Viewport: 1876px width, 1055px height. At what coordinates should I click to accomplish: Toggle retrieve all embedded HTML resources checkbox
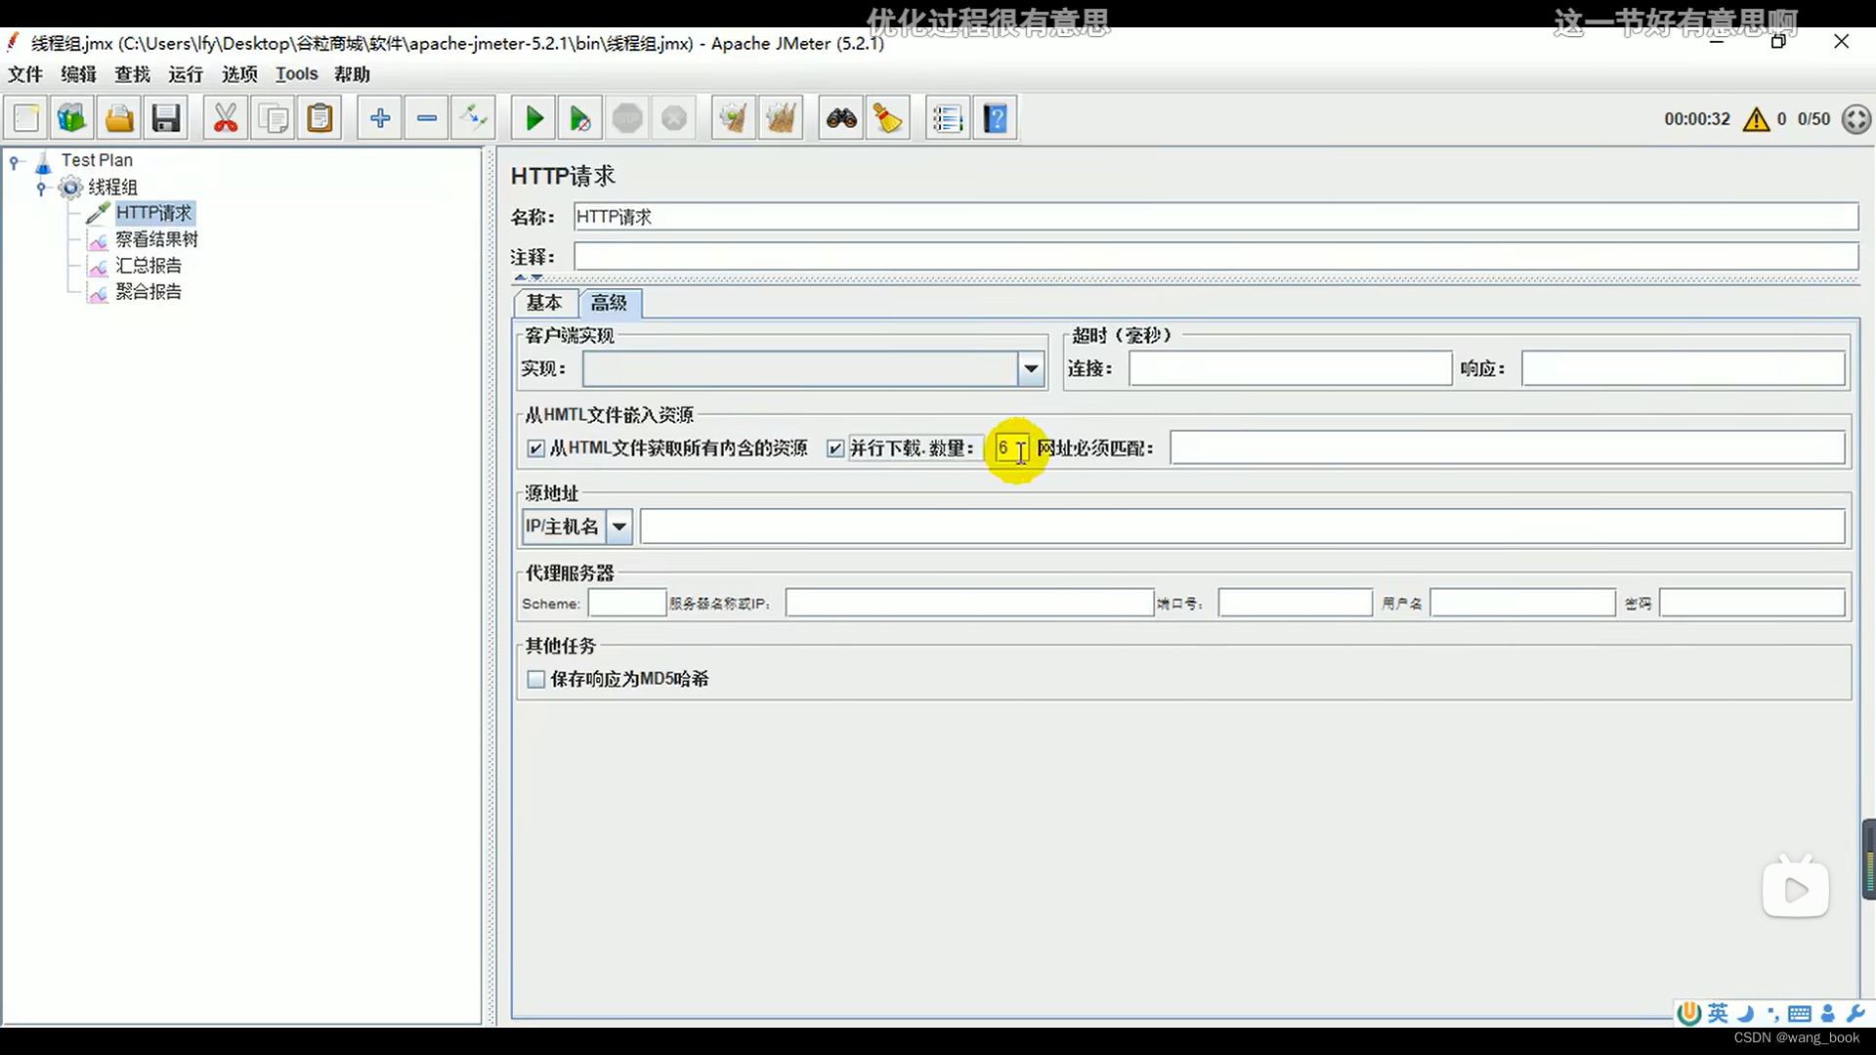(x=535, y=448)
